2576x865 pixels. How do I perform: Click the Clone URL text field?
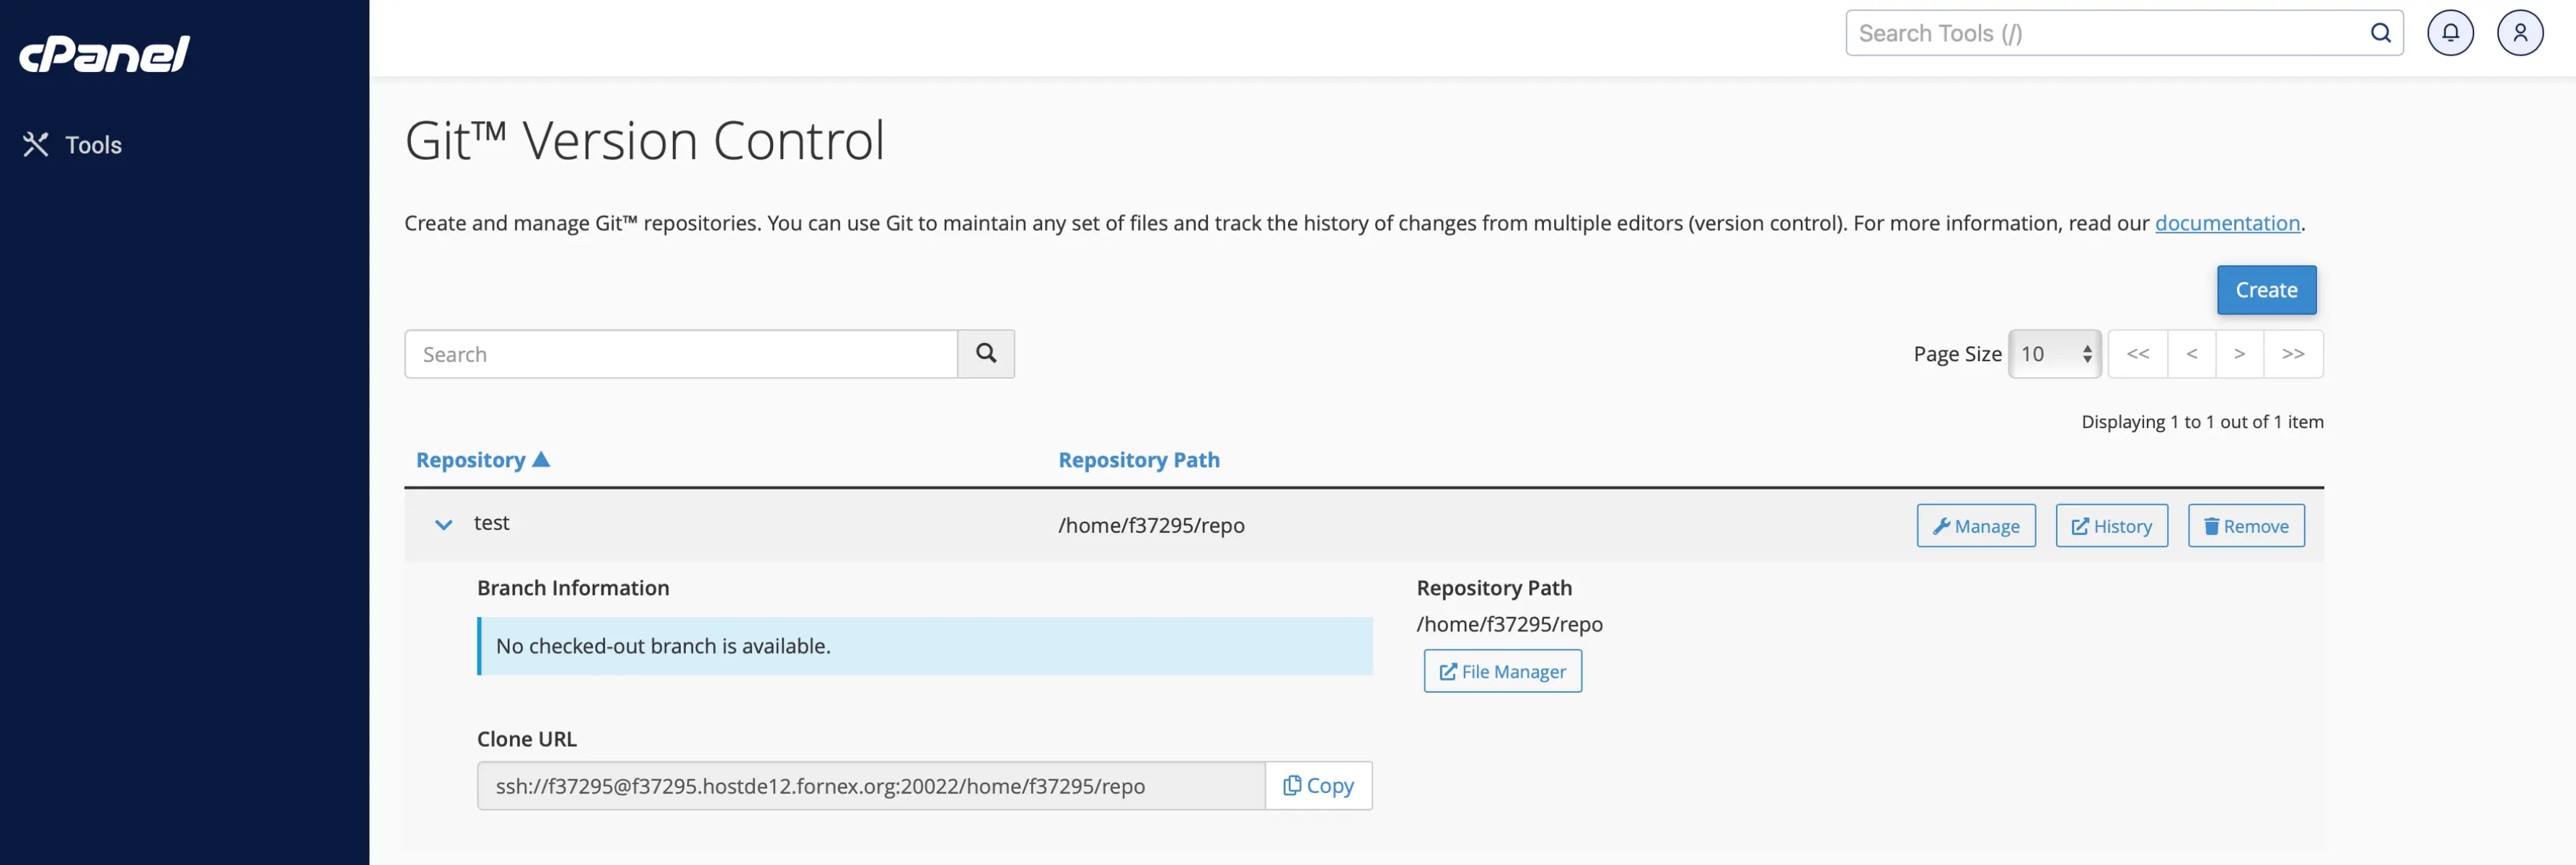pos(871,786)
